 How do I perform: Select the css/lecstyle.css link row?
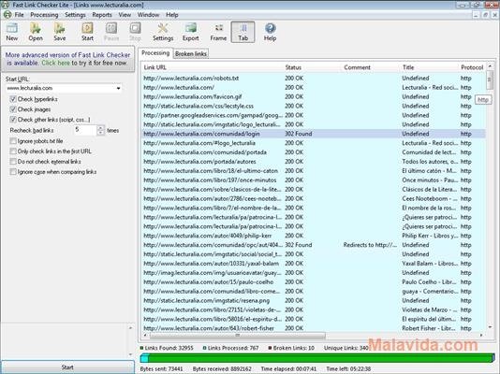click(314, 106)
